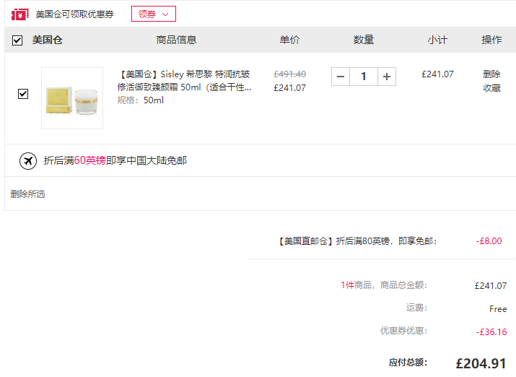Click the unit price £241.07 under 单价
Viewport: 516px width, 377px height.
289,88
